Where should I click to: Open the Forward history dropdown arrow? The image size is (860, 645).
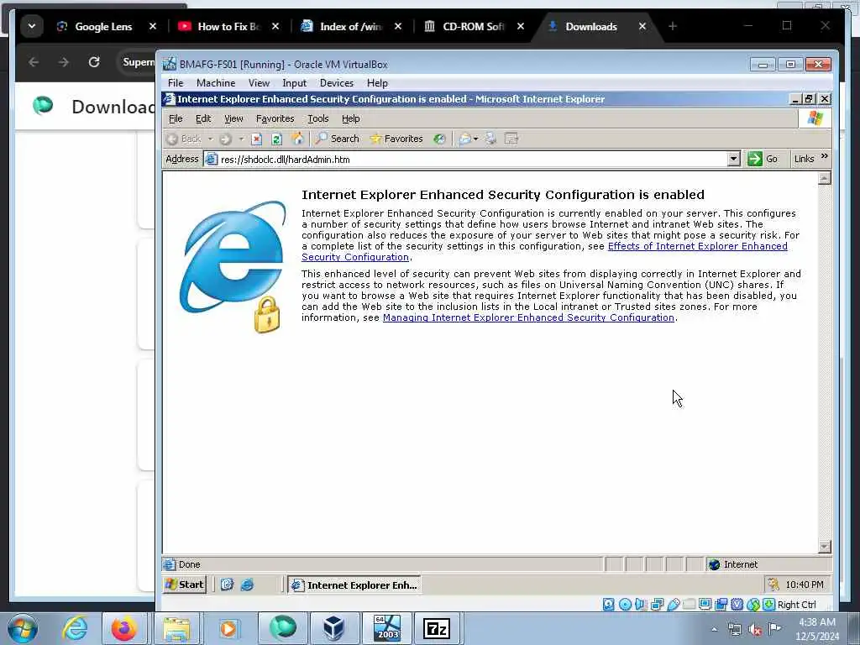pos(241,139)
